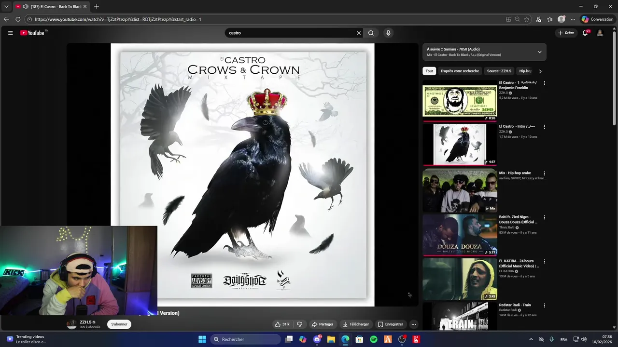Open the Créer menu

[x=566, y=33]
